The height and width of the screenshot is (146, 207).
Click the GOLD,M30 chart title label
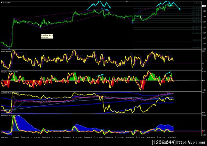click(x=7, y=2)
